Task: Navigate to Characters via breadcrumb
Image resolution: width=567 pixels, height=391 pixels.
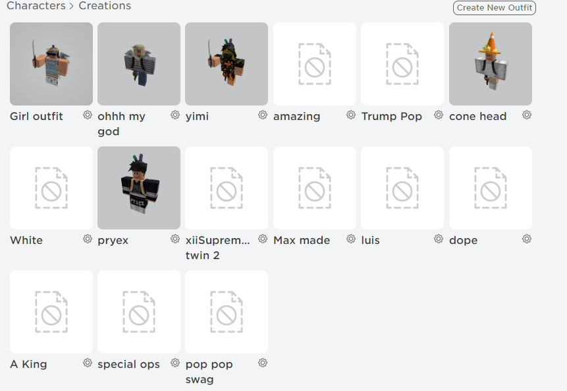Action: 36,6
